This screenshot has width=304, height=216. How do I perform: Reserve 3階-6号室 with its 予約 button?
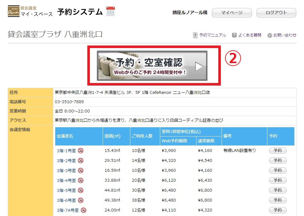278,200
